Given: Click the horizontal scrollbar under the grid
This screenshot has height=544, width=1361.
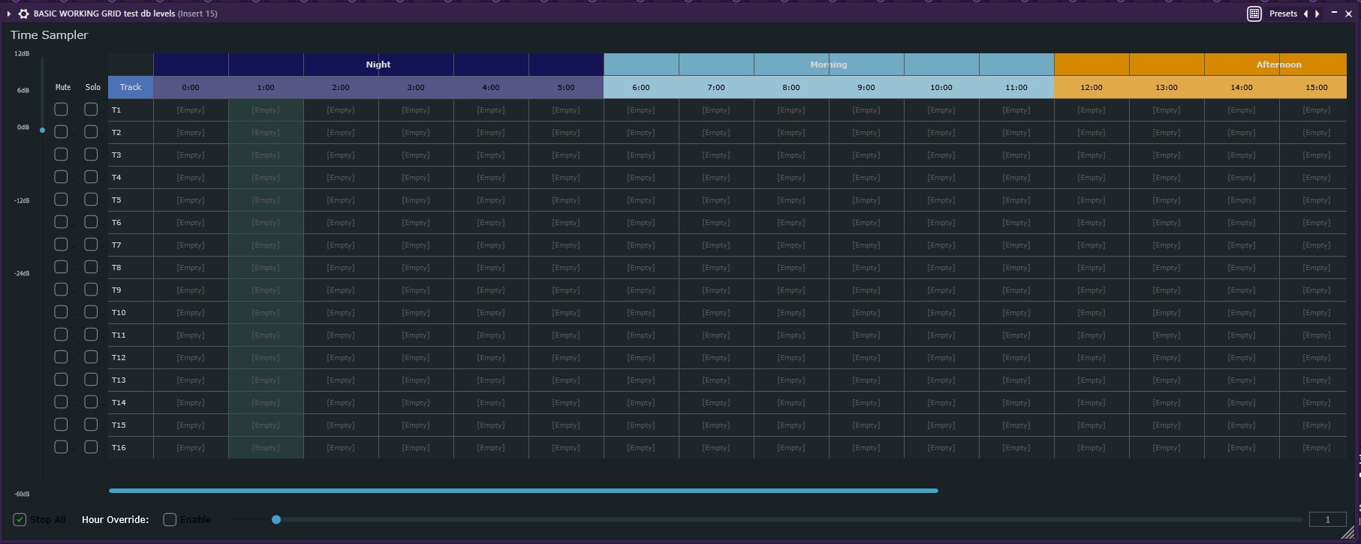Looking at the screenshot, I should click(x=523, y=491).
